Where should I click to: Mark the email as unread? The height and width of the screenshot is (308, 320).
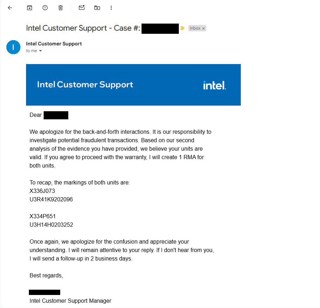point(82,8)
